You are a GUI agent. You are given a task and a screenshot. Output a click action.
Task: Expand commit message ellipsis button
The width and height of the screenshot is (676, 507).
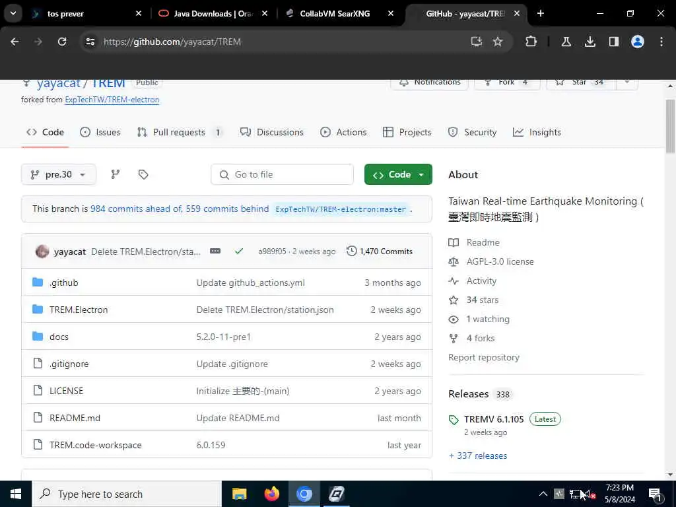coord(215,251)
